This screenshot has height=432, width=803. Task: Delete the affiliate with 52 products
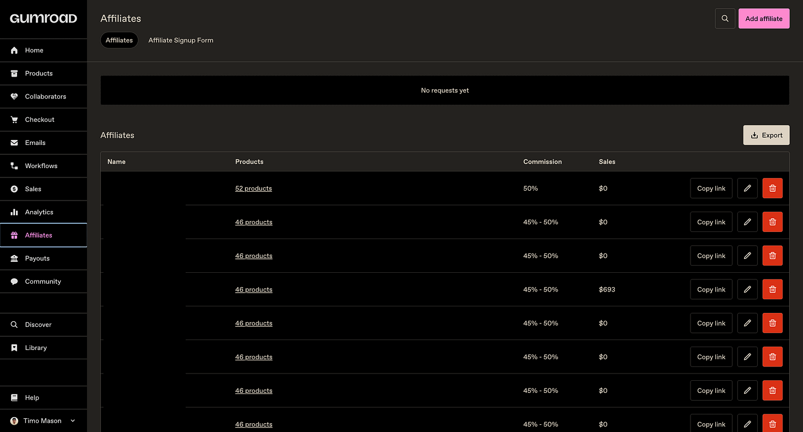point(772,188)
